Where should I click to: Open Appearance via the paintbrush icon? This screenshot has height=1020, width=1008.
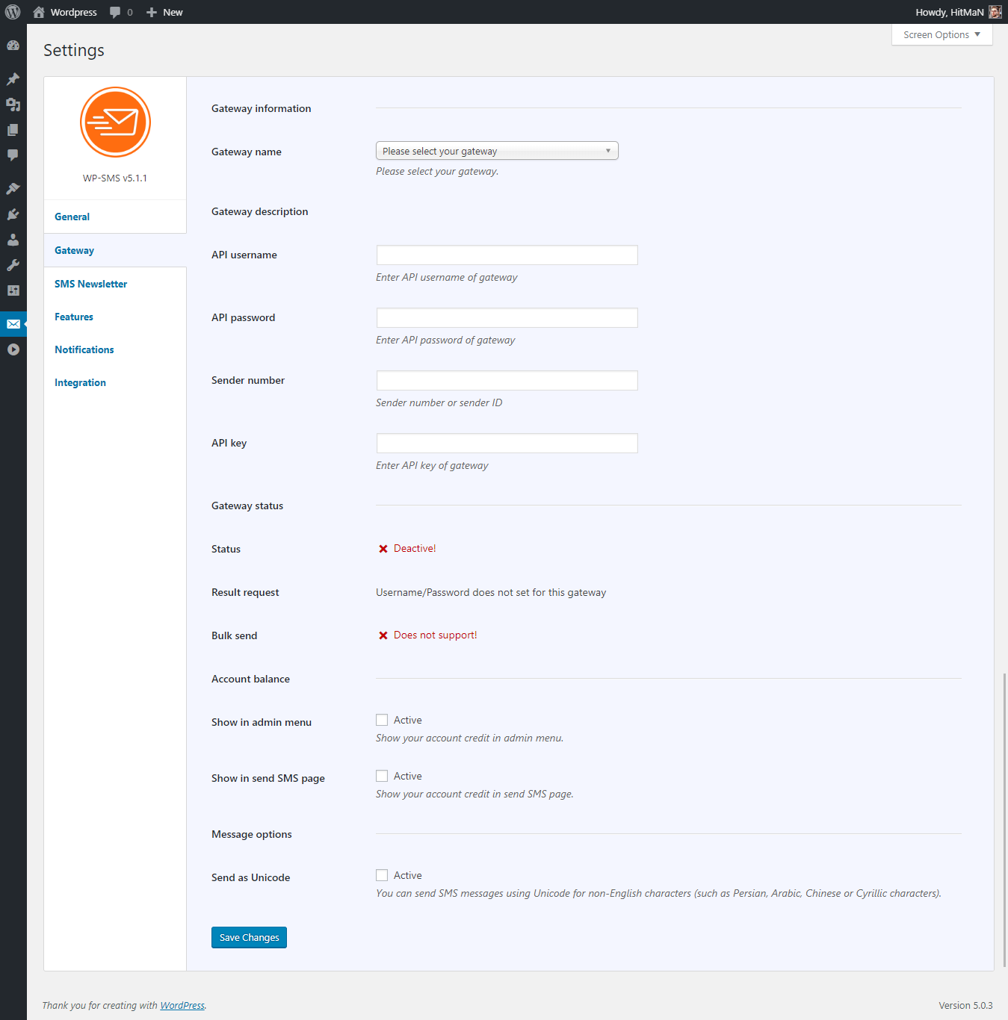pos(13,189)
